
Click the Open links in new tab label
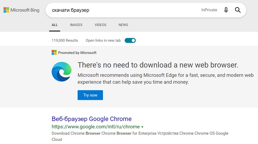click(x=103, y=40)
